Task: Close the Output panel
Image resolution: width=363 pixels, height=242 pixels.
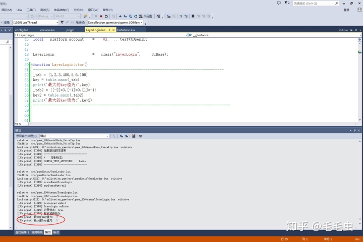Action: (358, 130)
